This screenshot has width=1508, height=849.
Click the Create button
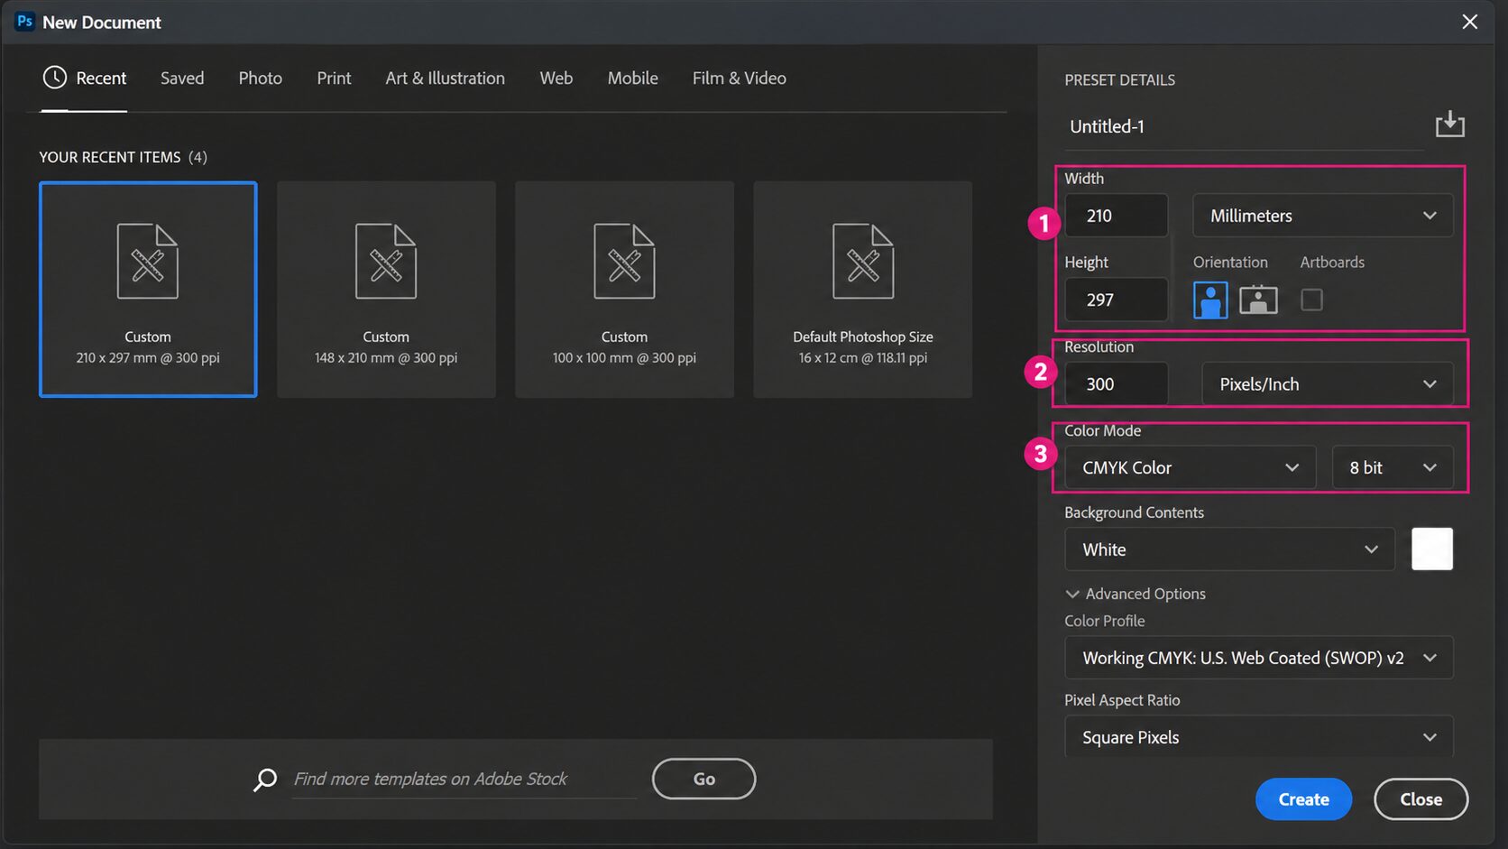[1303, 799]
